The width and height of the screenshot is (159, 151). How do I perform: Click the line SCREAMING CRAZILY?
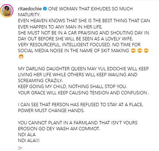pyautogui.click(x=41, y=81)
